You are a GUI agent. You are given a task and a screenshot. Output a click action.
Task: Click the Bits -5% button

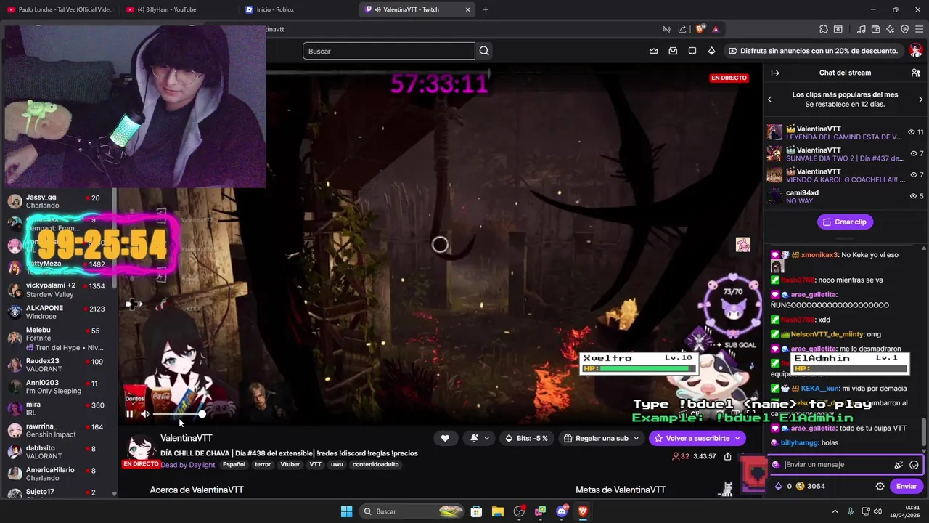click(528, 438)
